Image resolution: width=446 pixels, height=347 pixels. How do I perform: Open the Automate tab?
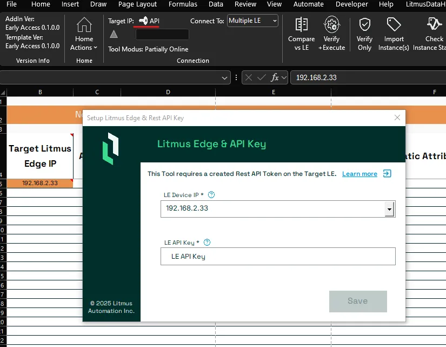(308, 4)
